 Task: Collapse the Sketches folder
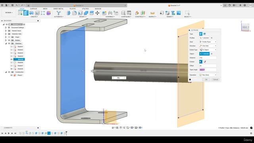pyautogui.click(x=6, y=43)
